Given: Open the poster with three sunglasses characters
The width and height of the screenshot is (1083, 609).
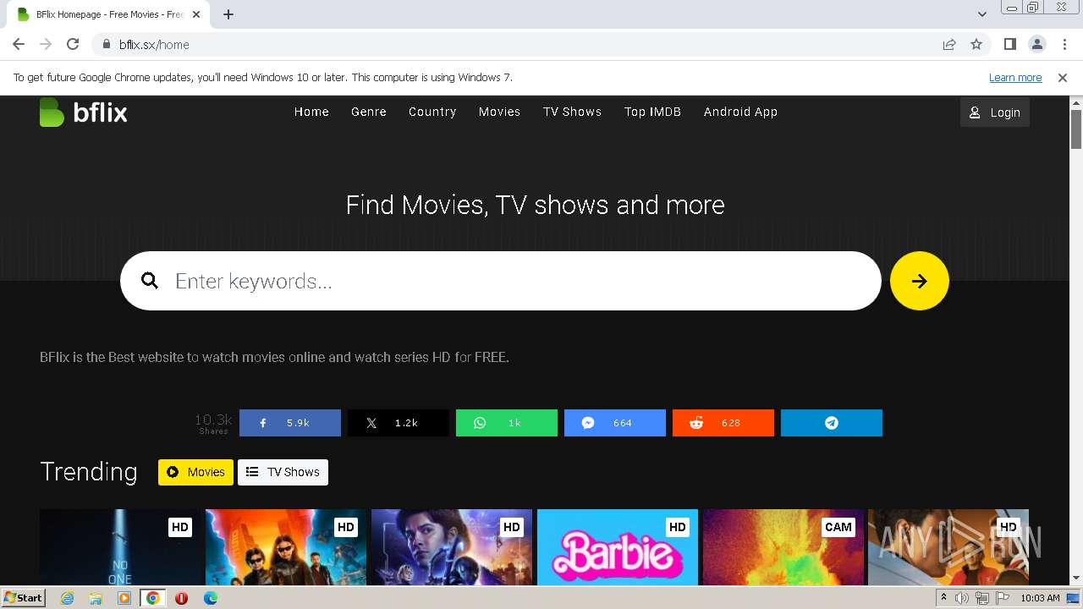Looking at the screenshot, I should coord(286,547).
